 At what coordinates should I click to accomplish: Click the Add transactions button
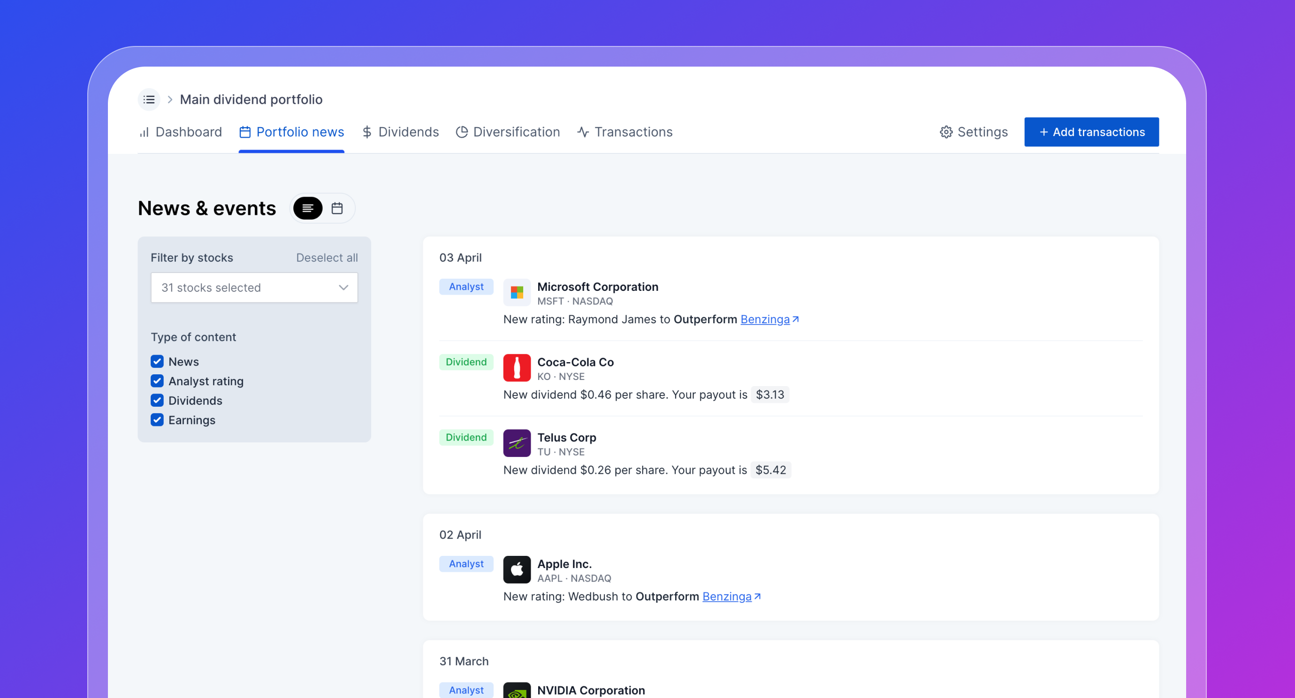click(x=1091, y=132)
